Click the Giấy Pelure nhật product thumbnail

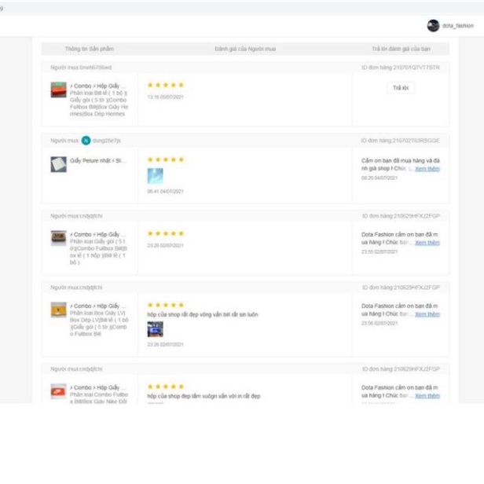tap(58, 164)
